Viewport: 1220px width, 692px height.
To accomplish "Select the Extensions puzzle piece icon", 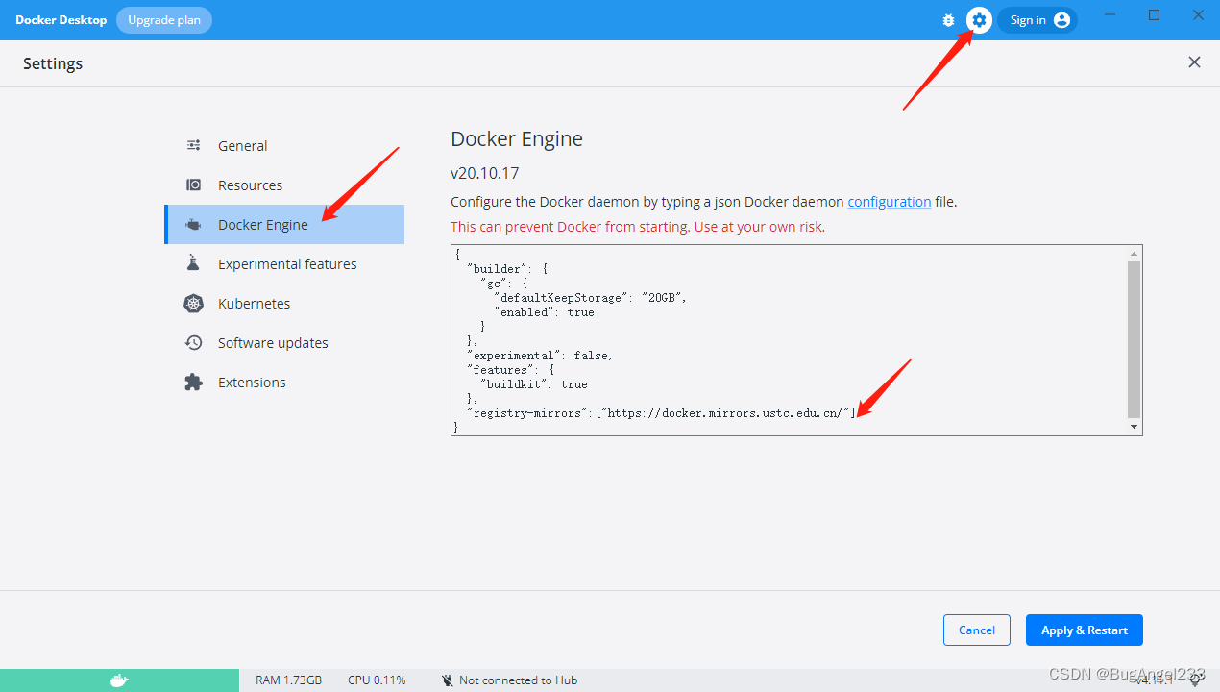I will coord(193,383).
